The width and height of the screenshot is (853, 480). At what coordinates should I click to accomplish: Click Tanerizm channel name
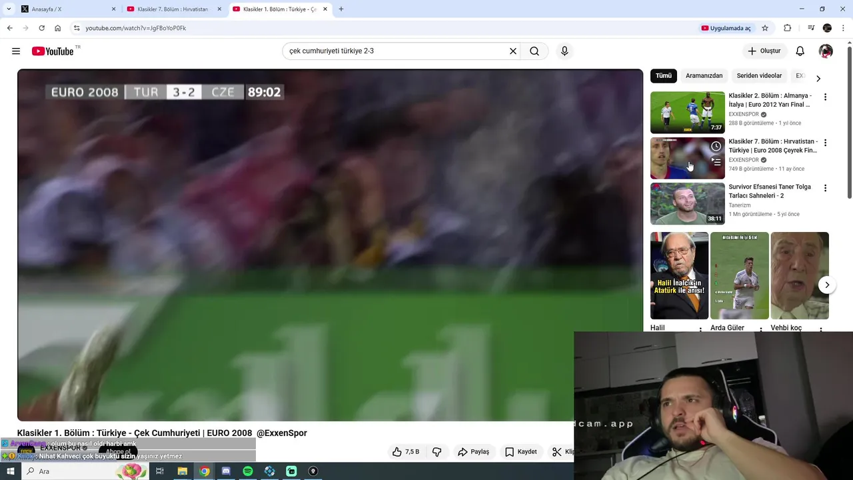(x=740, y=205)
